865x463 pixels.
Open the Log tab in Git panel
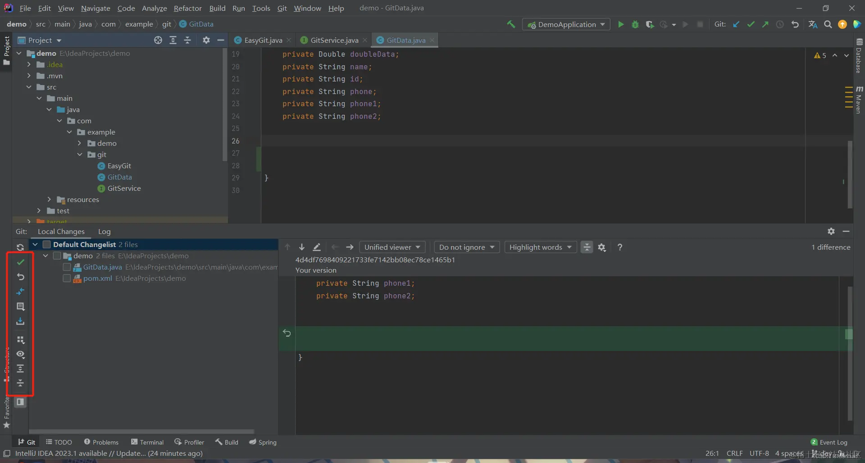click(104, 231)
